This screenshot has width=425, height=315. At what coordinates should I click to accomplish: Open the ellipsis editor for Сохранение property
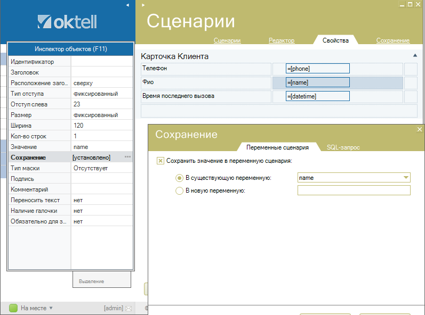pos(128,157)
